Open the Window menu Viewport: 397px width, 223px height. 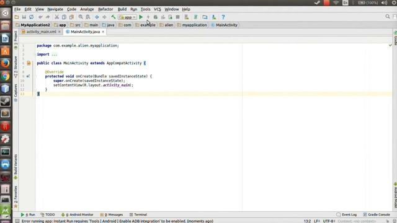pyautogui.click(x=172, y=9)
